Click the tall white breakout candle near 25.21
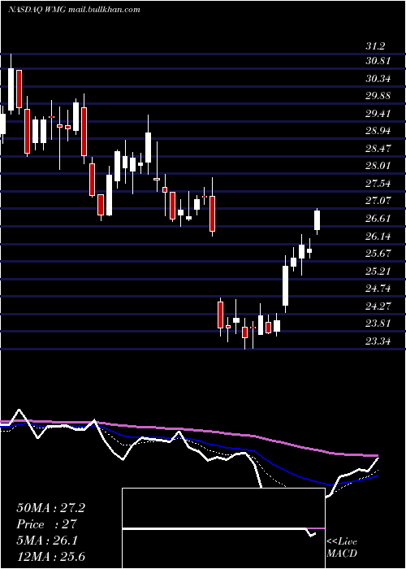This screenshot has width=406, height=569. (x=286, y=285)
